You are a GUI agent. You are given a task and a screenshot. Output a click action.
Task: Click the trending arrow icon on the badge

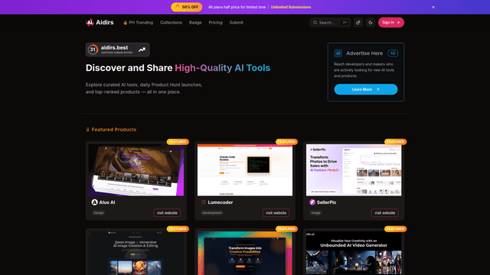click(142, 50)
